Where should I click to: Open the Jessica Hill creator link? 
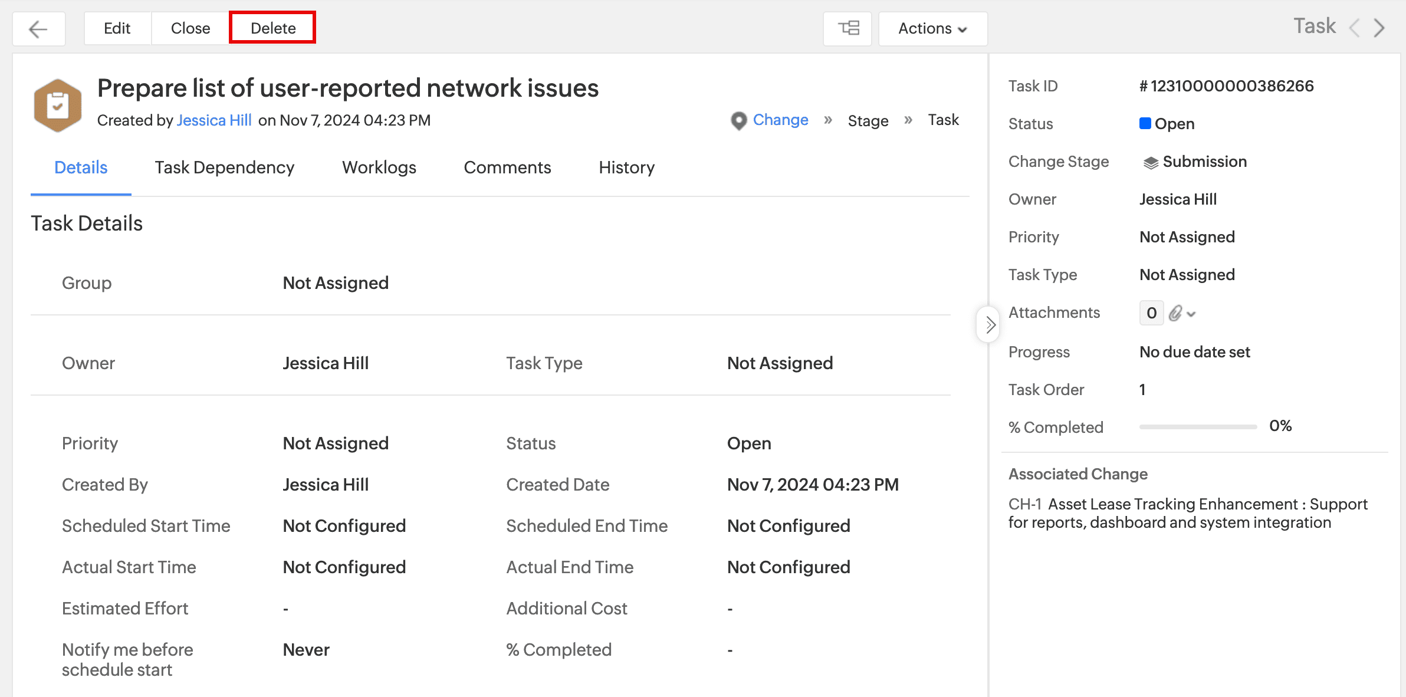point(214,120)
